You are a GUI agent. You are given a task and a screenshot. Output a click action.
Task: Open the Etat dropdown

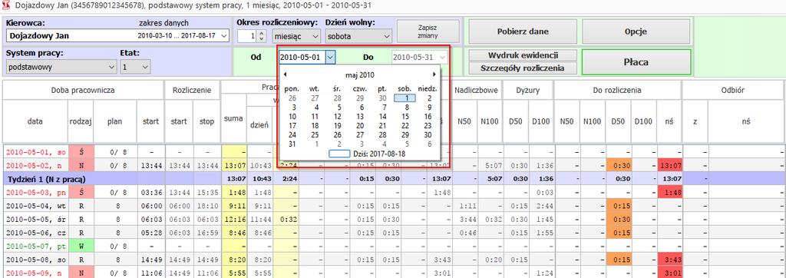(135, 66)
